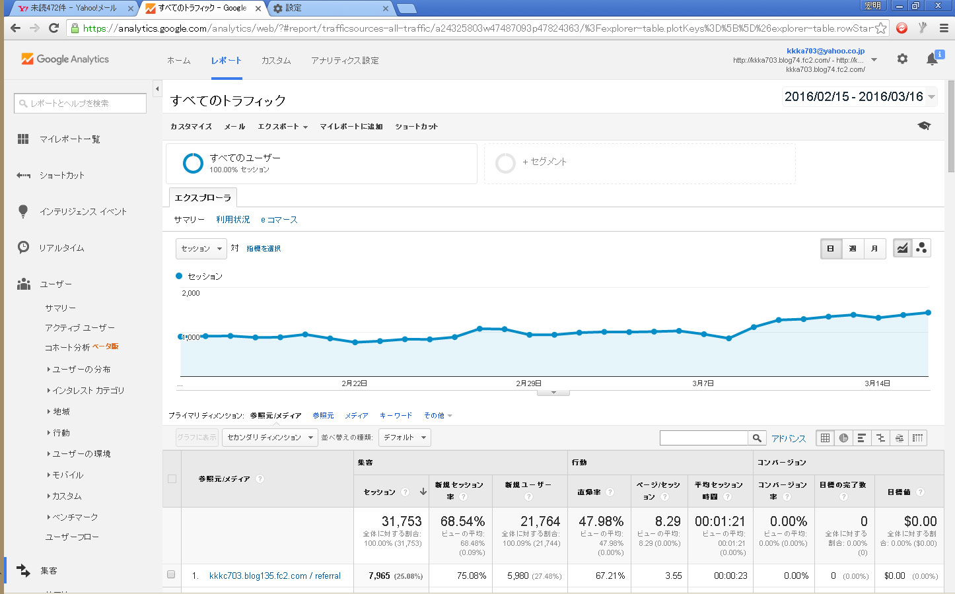Focus the レポートとヘルプを検索 search field
This screenshot has height=594, width=955.
click(80, 103)
